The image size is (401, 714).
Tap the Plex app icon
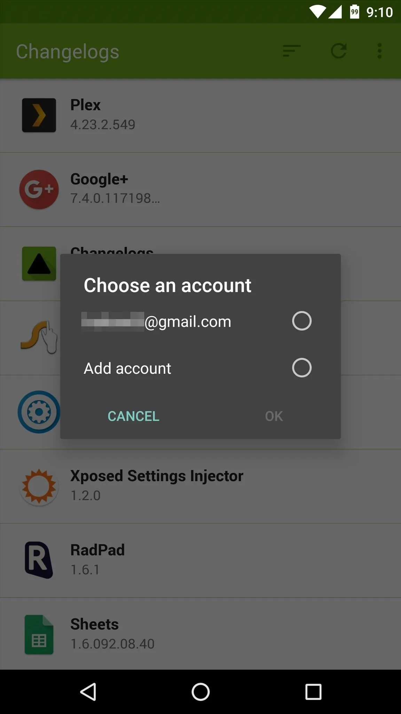click(39, 115)
